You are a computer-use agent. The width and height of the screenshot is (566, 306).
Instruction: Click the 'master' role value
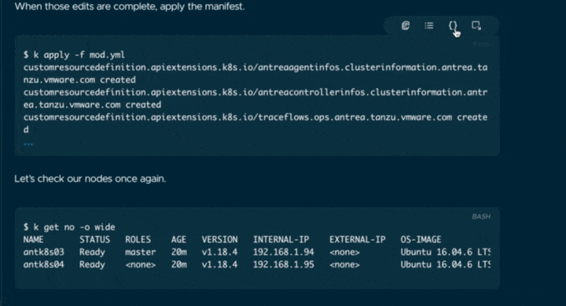point(141,253)
